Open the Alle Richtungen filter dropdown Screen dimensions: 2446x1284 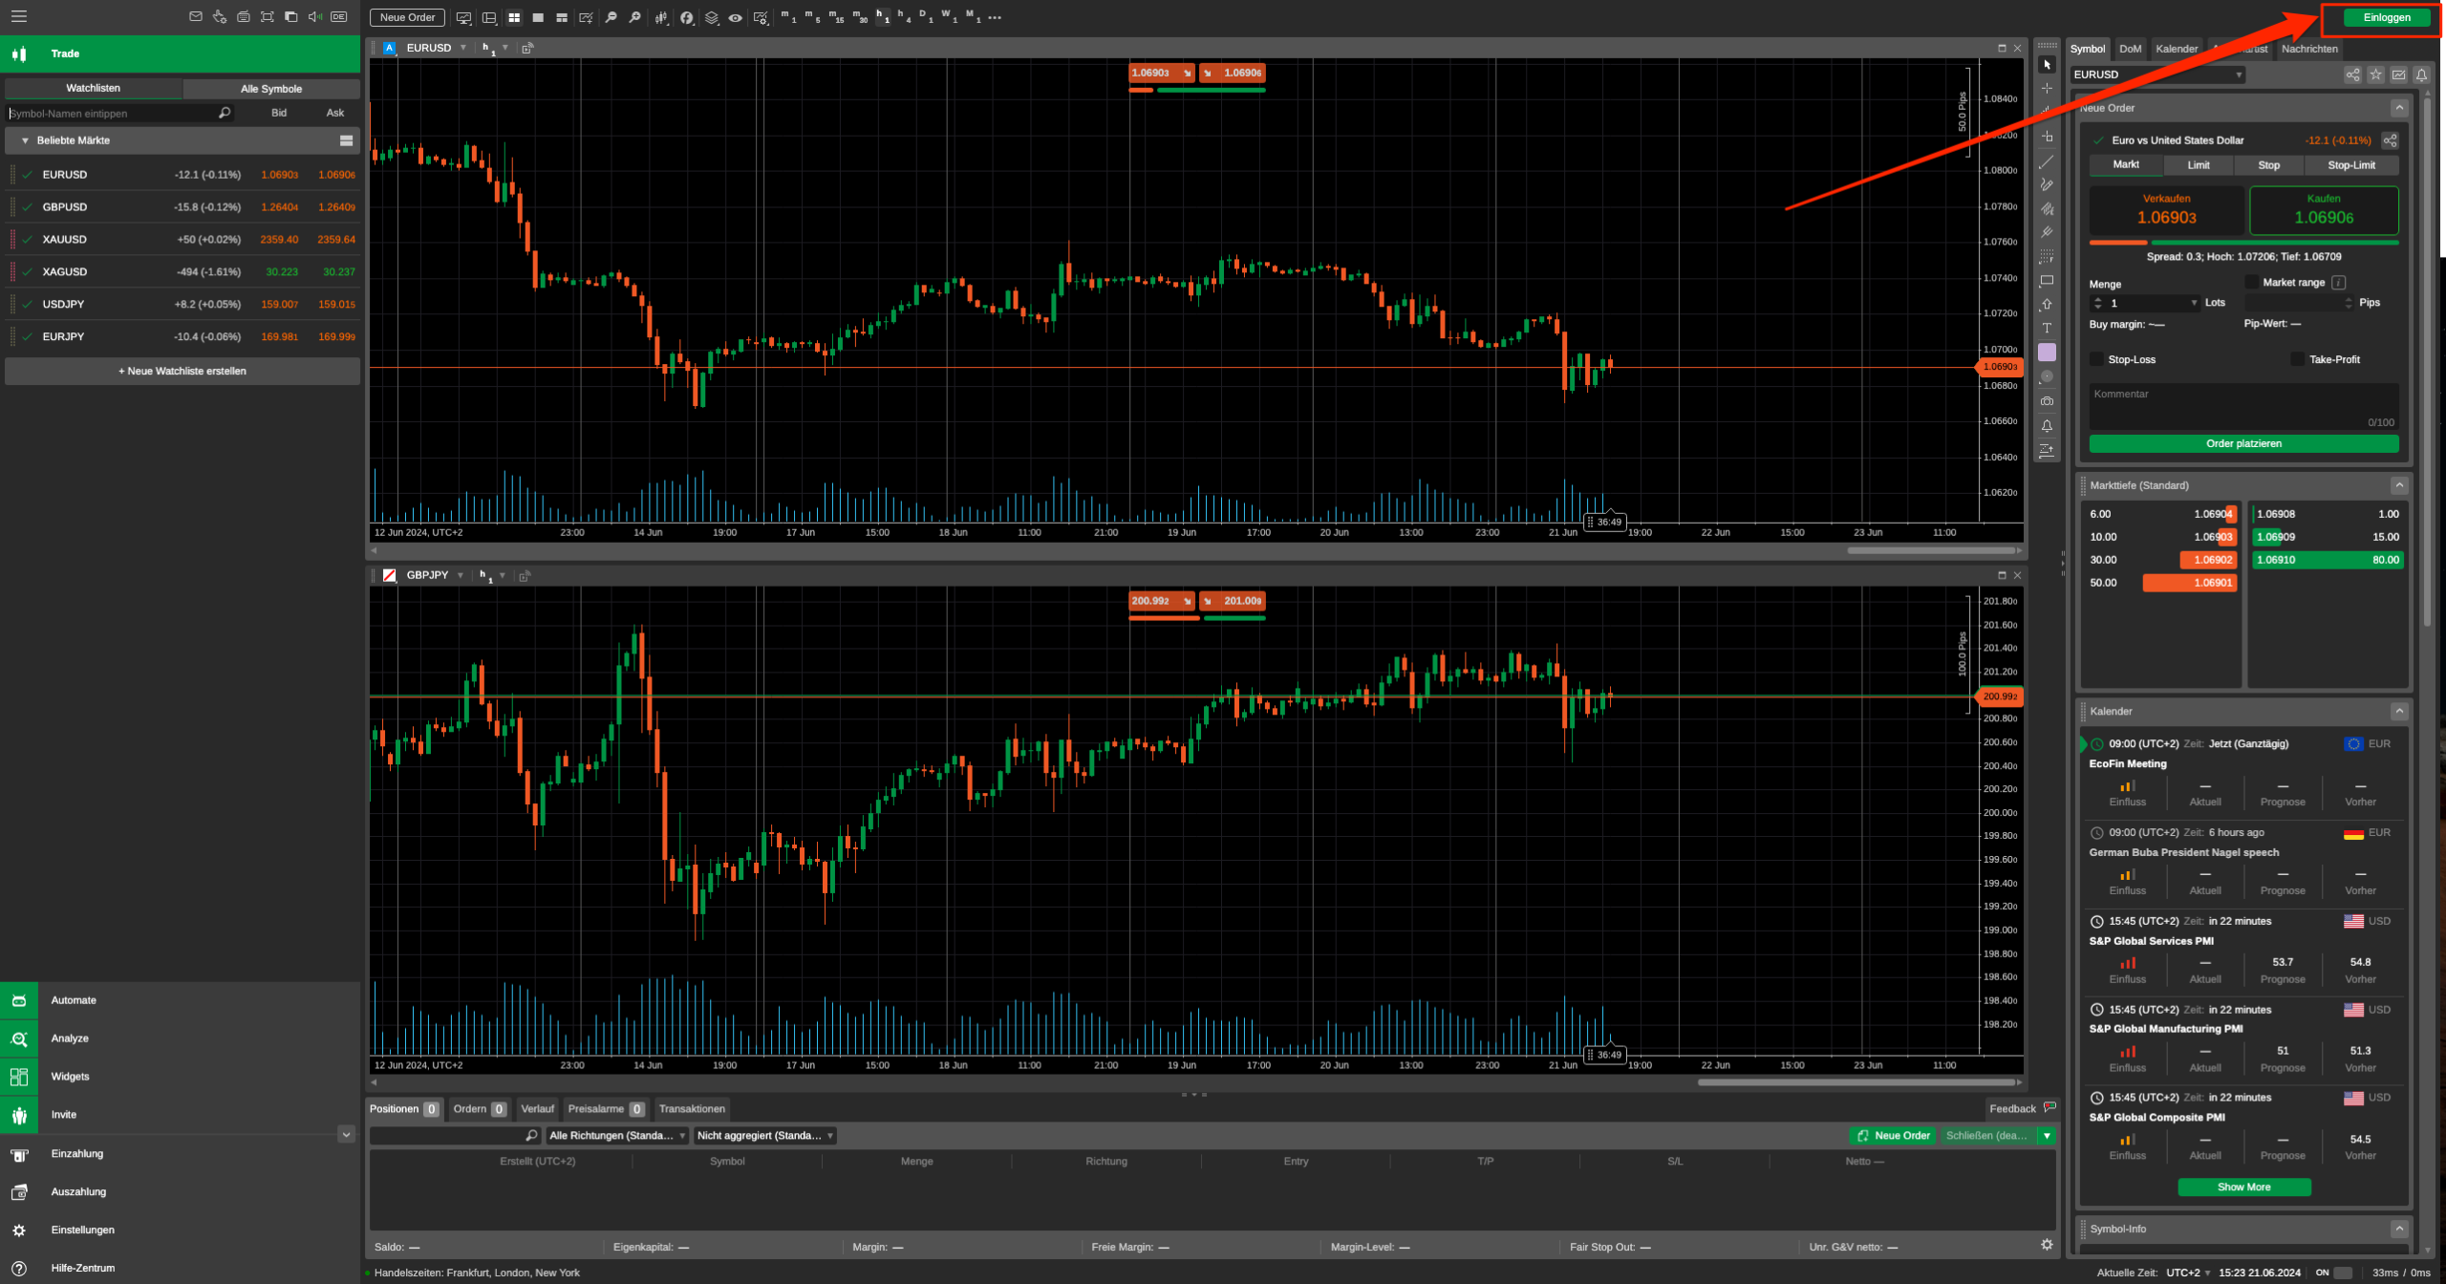click(x=617, y=1135)
